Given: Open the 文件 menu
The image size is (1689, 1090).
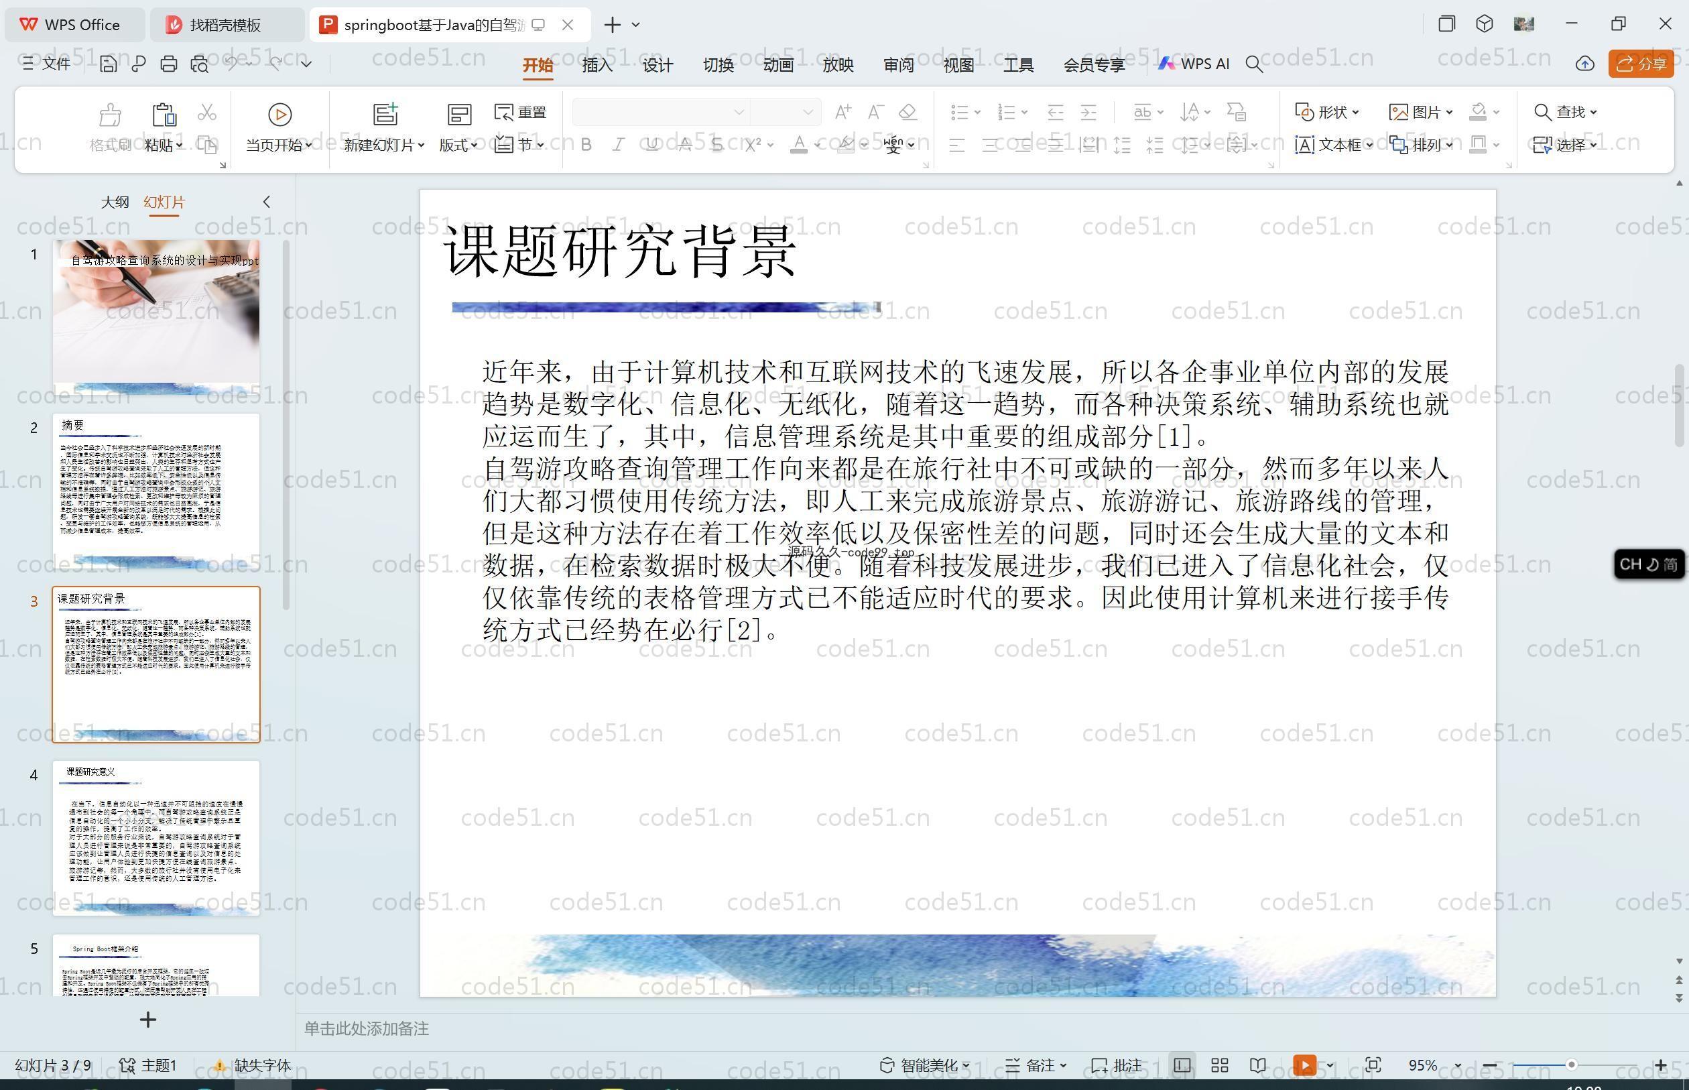Looking at the screenshot, I should click(x=47, y=64).
